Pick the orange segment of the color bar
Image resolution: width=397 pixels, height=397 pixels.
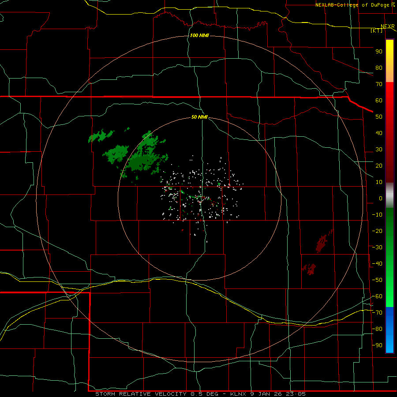[x=390, y=75]
